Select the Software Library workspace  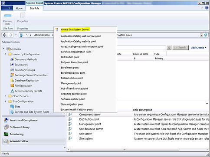click(34, 127)
